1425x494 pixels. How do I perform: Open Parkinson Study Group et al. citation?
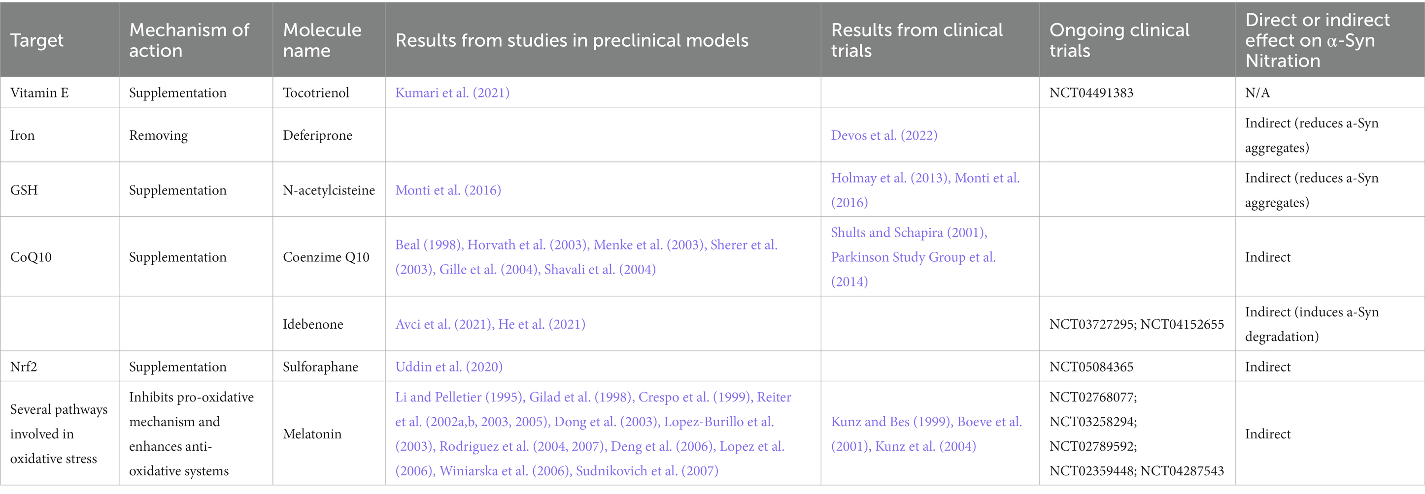tap(913, 257)
